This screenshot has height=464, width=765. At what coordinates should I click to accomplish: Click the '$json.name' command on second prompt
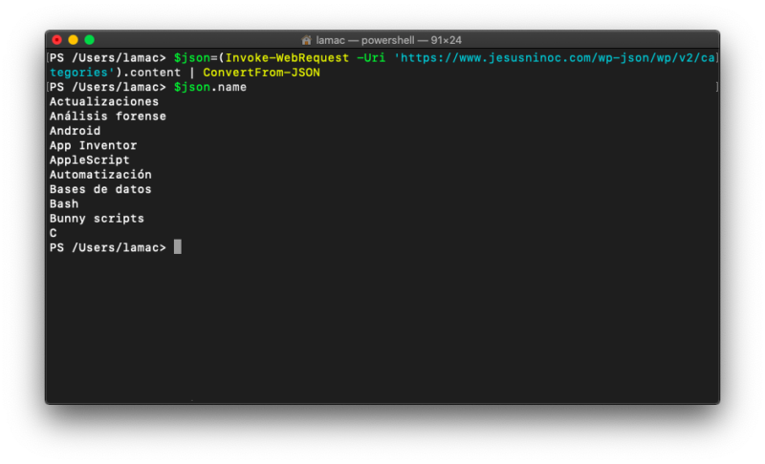(x=210, y=87)
